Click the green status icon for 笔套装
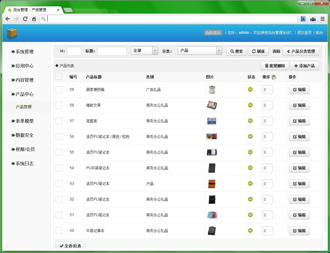This screenshot has width=330, height=253. tap(250, 121)
